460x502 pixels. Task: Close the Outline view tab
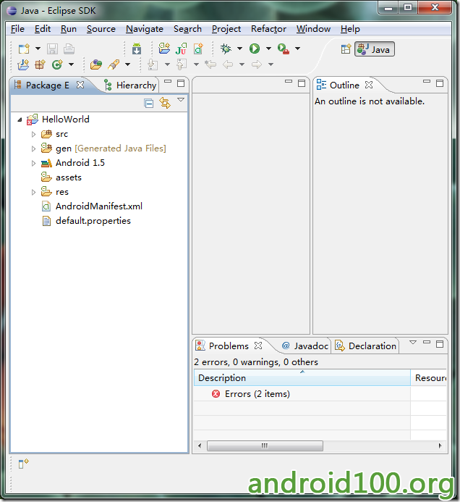[369, 85]
